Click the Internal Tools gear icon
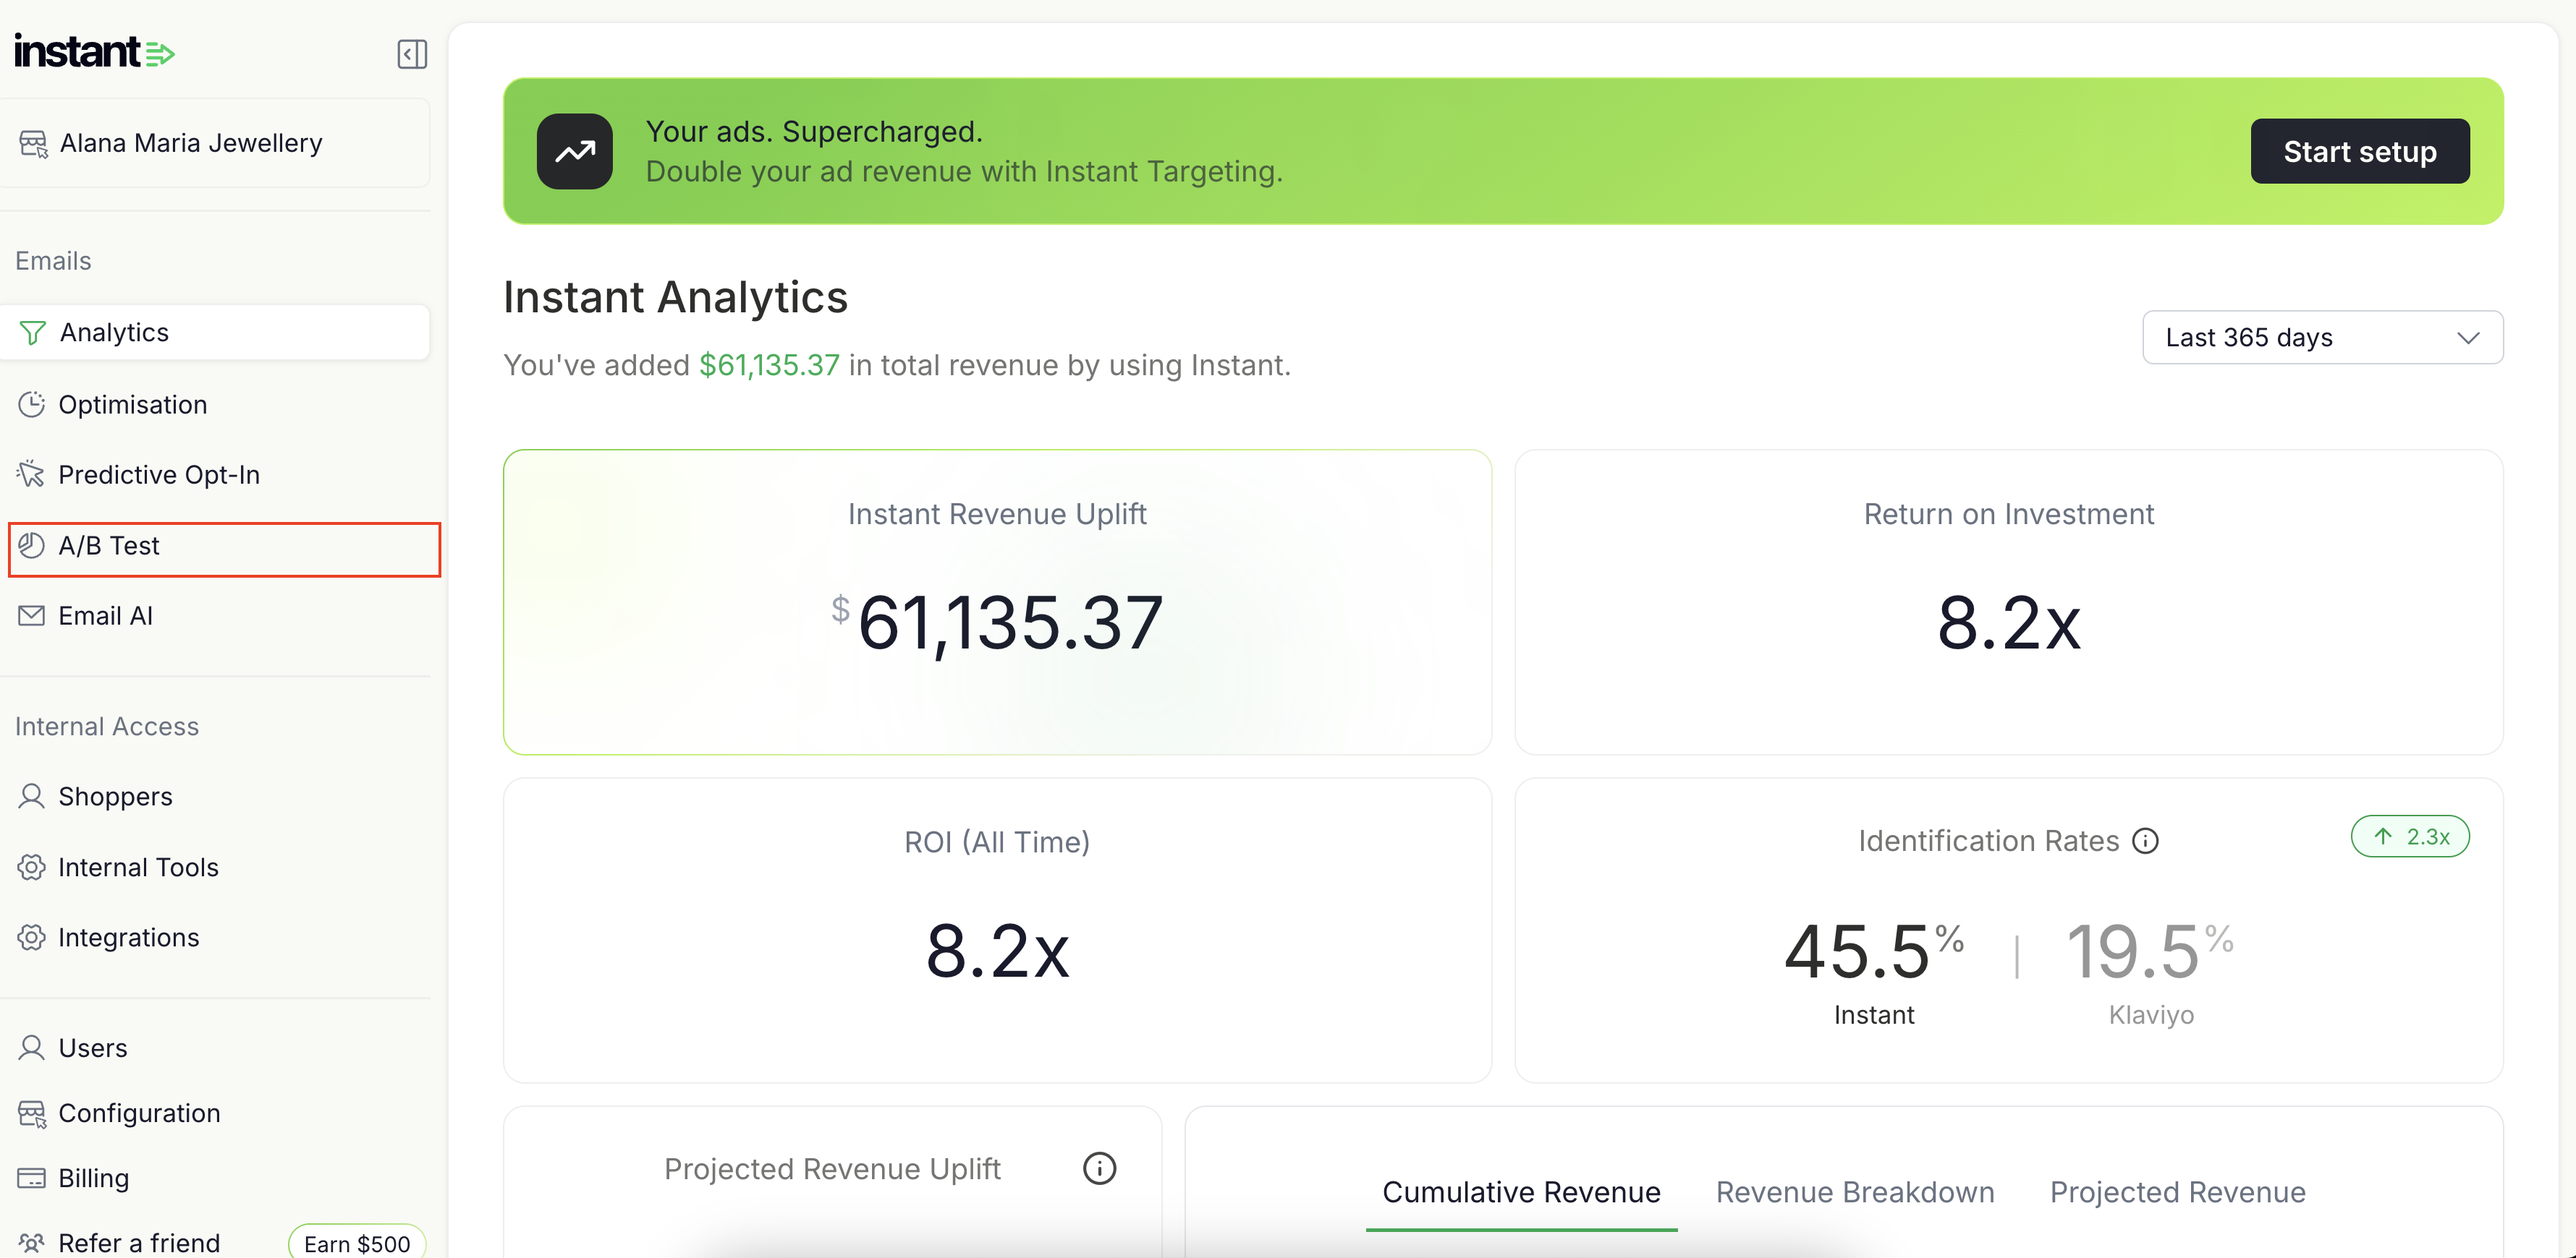Screen dimensions: 2576x1258 click(32, 868)
